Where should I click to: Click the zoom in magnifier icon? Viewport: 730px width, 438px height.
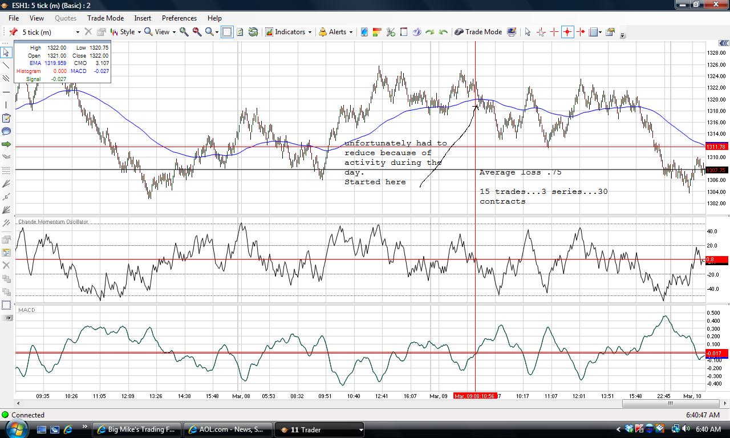(x=184, y=32)
